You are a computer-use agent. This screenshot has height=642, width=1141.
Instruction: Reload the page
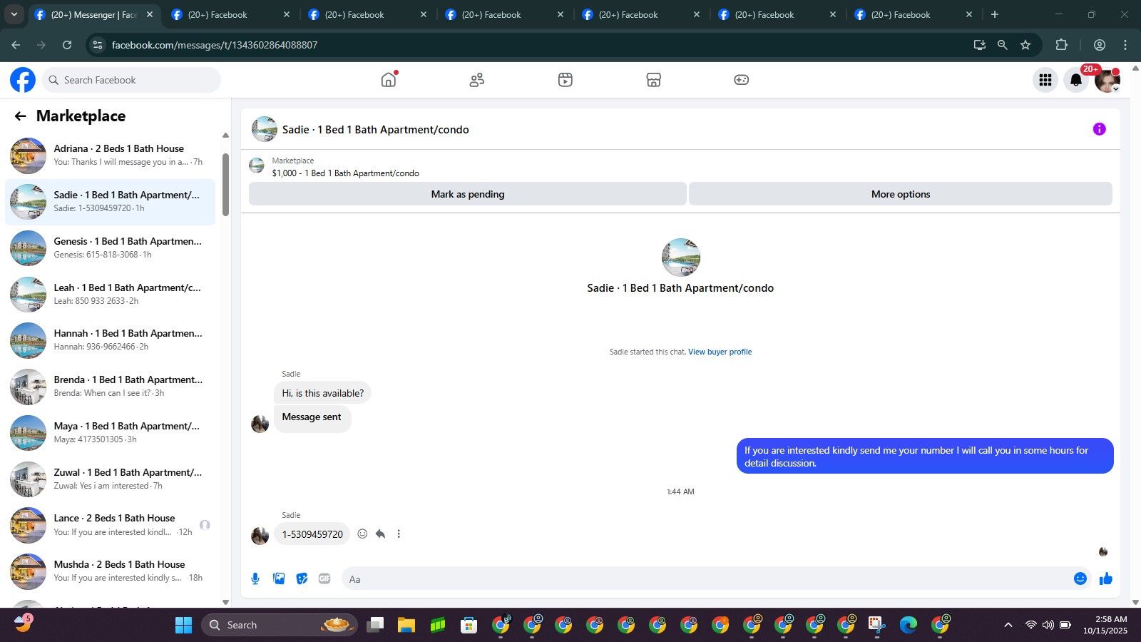[67, 45]
